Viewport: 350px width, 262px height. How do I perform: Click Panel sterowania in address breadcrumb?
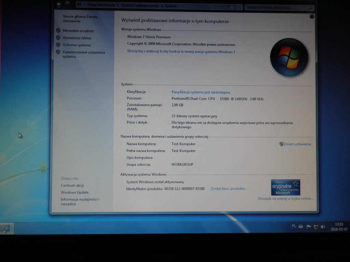click(x=101, y=5)
